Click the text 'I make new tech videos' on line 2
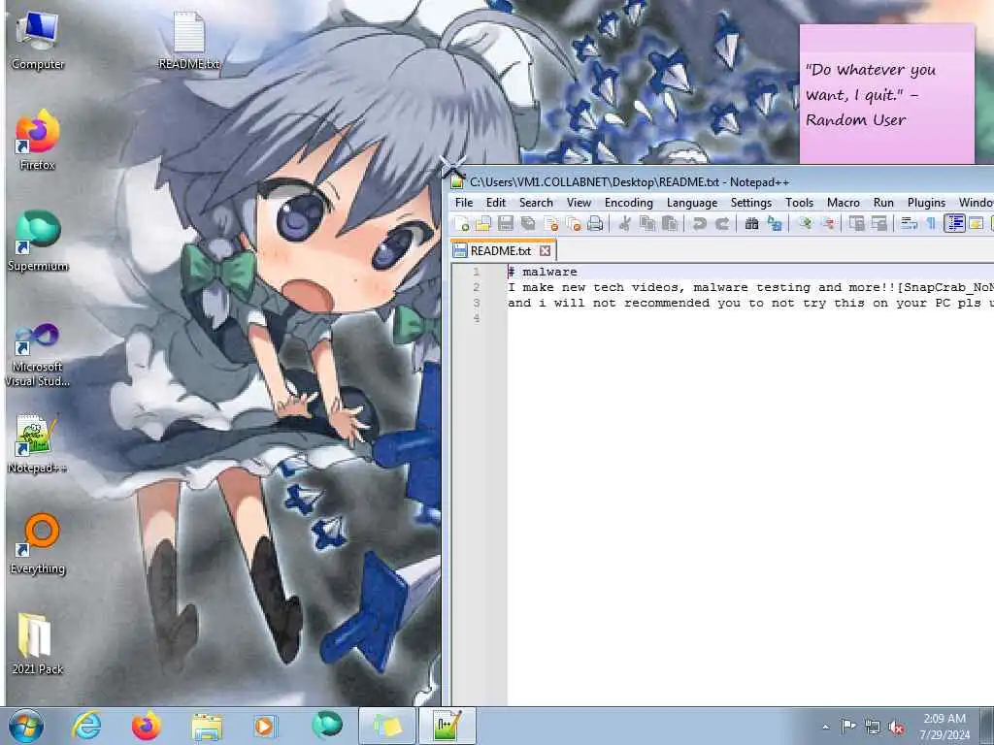The width and height of the screenshot is (994, 745). (595, 287)
